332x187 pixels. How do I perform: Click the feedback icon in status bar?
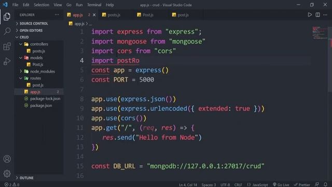317,184
